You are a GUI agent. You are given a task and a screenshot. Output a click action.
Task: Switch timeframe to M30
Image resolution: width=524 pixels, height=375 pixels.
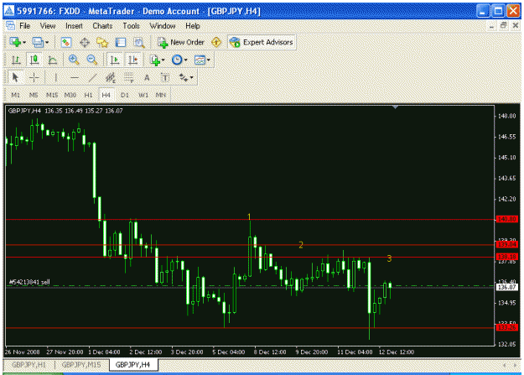[70, 95]
